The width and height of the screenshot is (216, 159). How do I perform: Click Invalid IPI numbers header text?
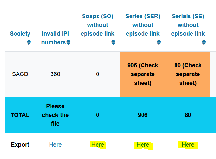coord(55,38)
